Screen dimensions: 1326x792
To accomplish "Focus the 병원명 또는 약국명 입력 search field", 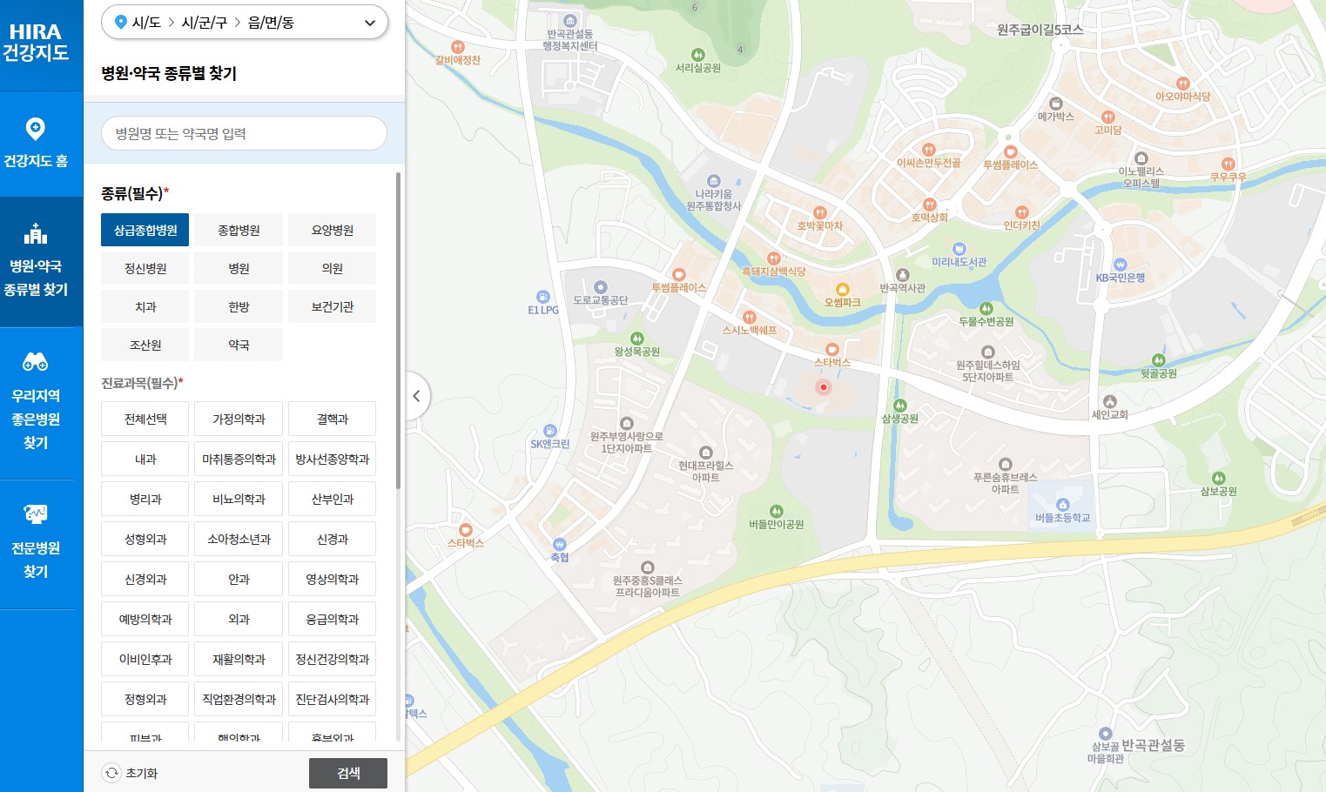I will [245, 133].
